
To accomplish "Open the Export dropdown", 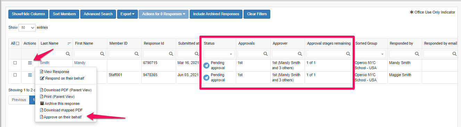I will point(127,14).
